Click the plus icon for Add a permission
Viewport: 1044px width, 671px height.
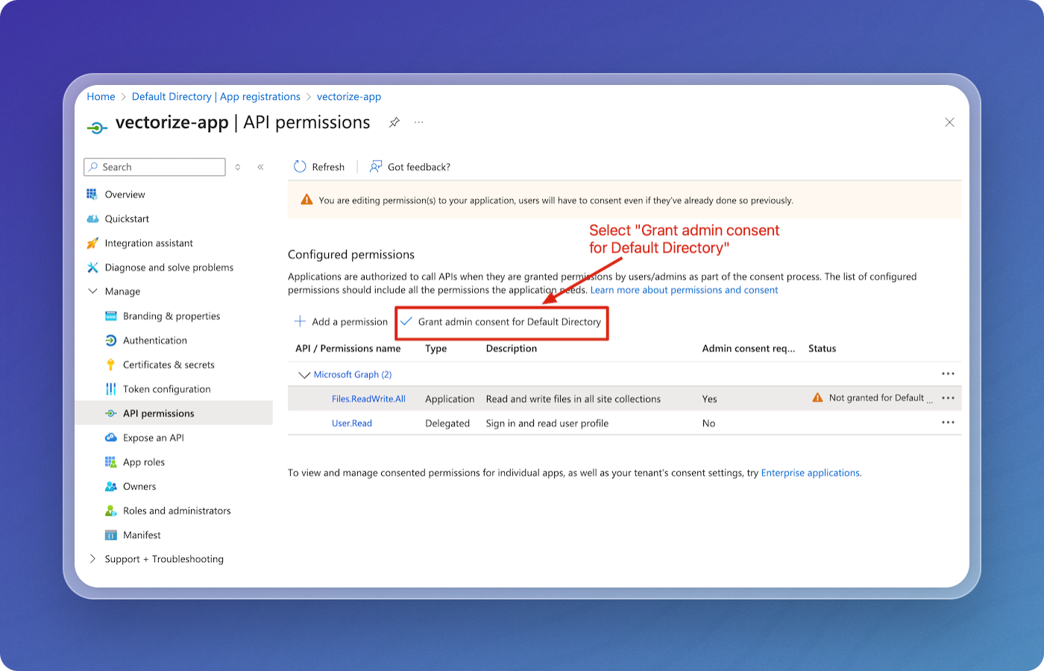tap(300, 321)
